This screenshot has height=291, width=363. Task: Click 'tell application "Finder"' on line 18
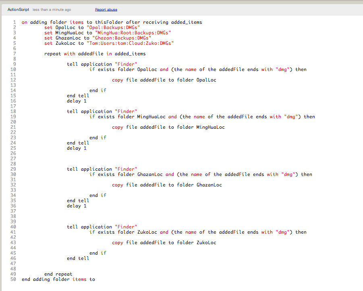(x=102, y=111)
